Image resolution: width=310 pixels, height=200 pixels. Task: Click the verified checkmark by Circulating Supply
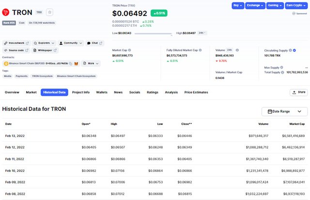[x=294, y=50]
